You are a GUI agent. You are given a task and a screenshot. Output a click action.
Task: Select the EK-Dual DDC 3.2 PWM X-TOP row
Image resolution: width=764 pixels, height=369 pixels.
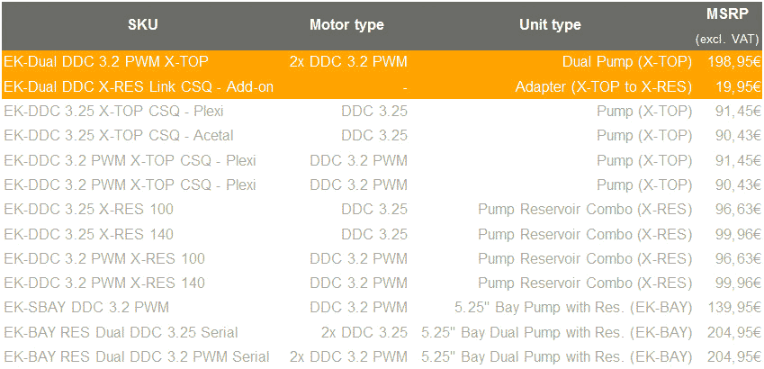click(106, 62)
